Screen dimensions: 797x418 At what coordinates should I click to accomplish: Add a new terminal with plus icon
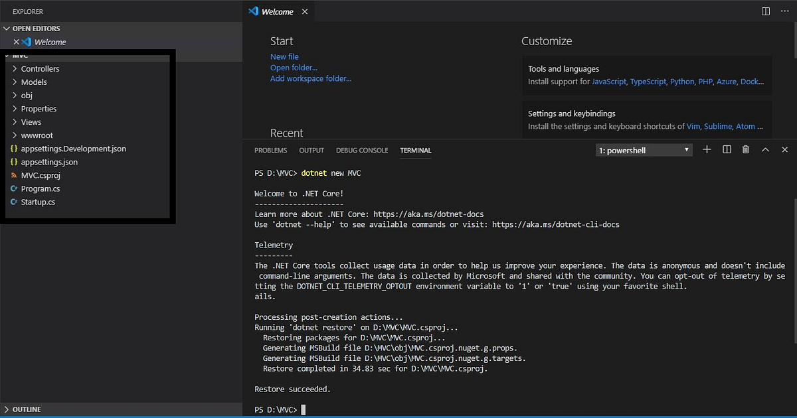pos(707,150)
